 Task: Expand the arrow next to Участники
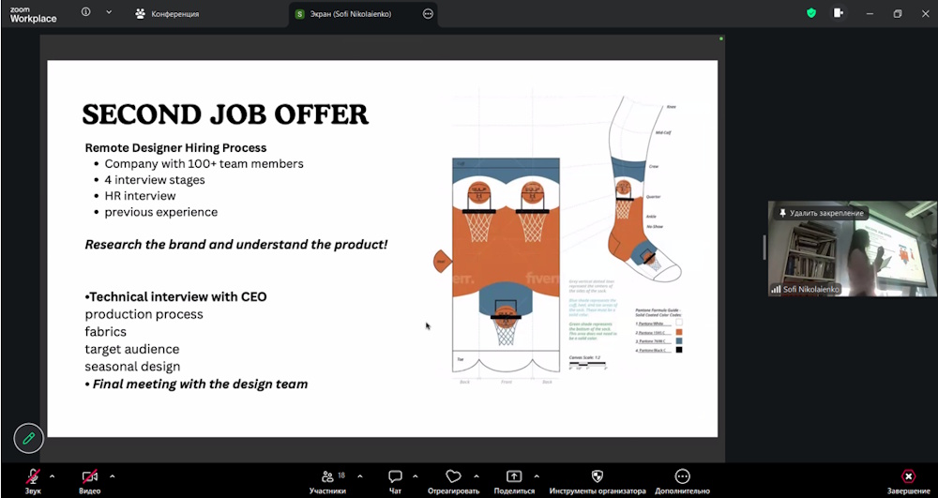pos(360,475)
